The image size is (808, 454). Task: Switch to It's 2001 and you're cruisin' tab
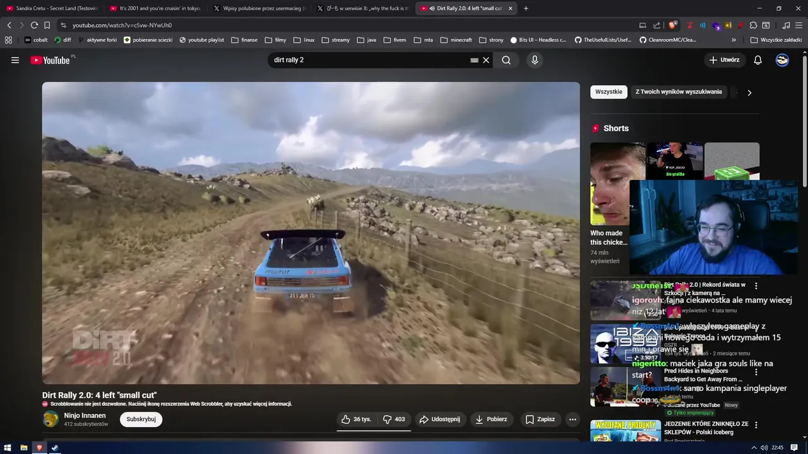(x=155, y=8)
